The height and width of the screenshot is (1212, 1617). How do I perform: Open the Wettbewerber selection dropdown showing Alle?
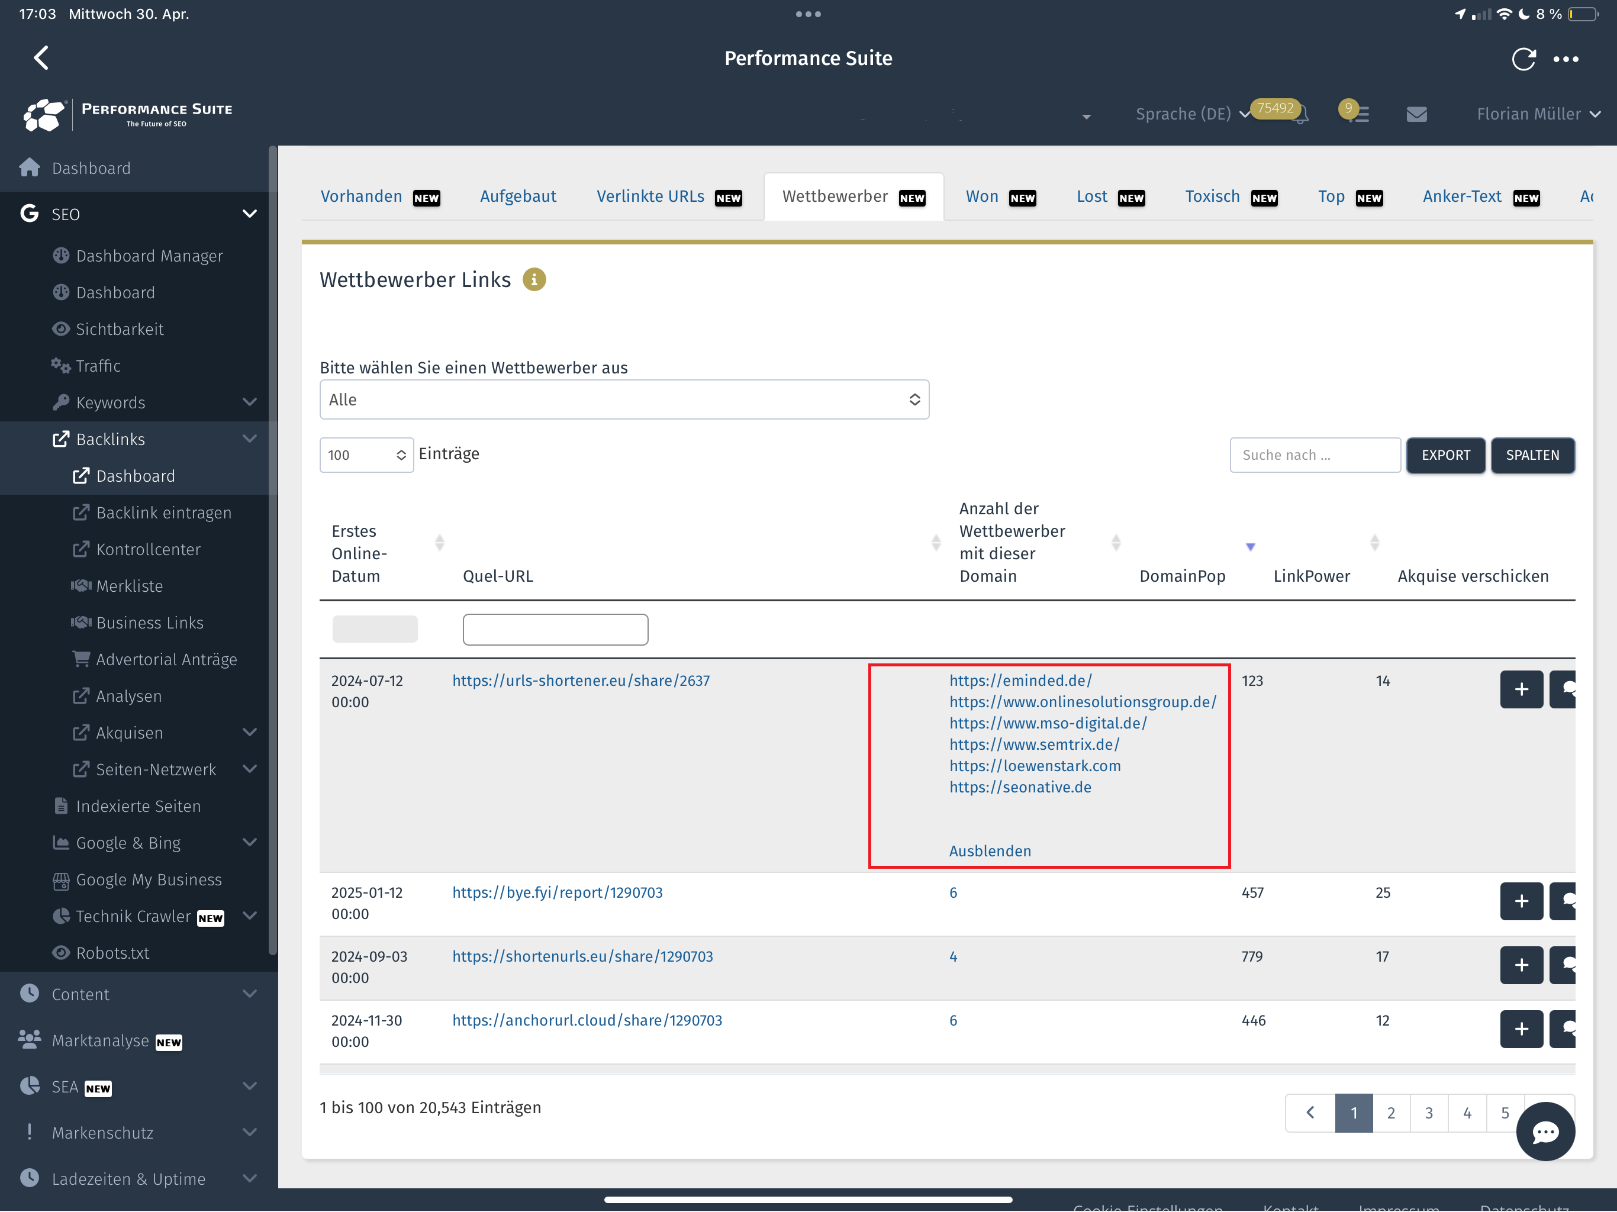pyautogui.click(x=624, y=399)
